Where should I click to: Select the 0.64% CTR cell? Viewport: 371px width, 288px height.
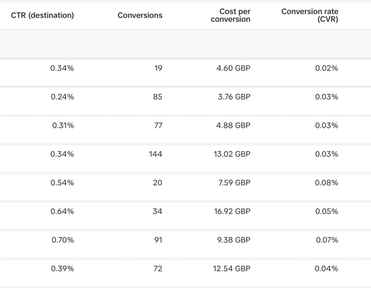[62, 211]
